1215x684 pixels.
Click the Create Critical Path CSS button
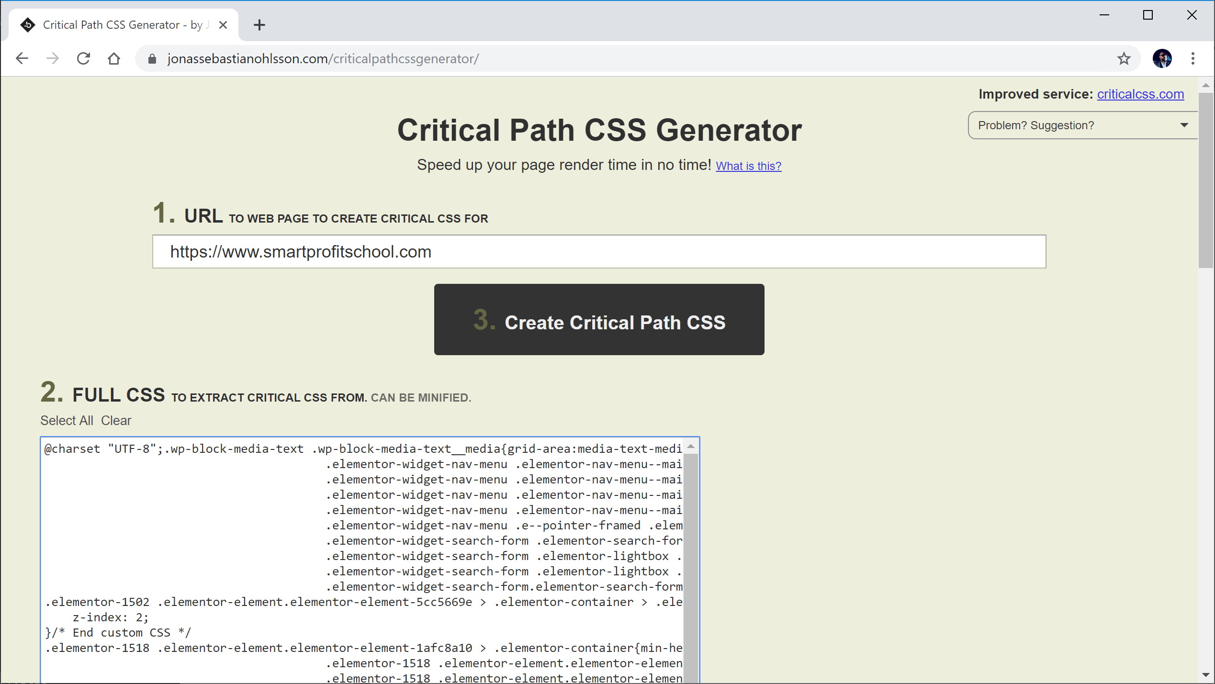(x=599, y=319)
